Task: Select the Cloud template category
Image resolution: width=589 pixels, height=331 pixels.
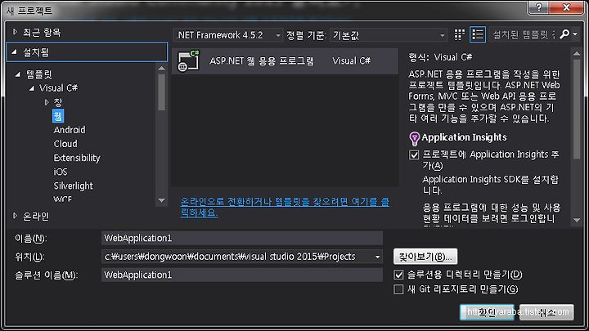Action: pos(65,144)
